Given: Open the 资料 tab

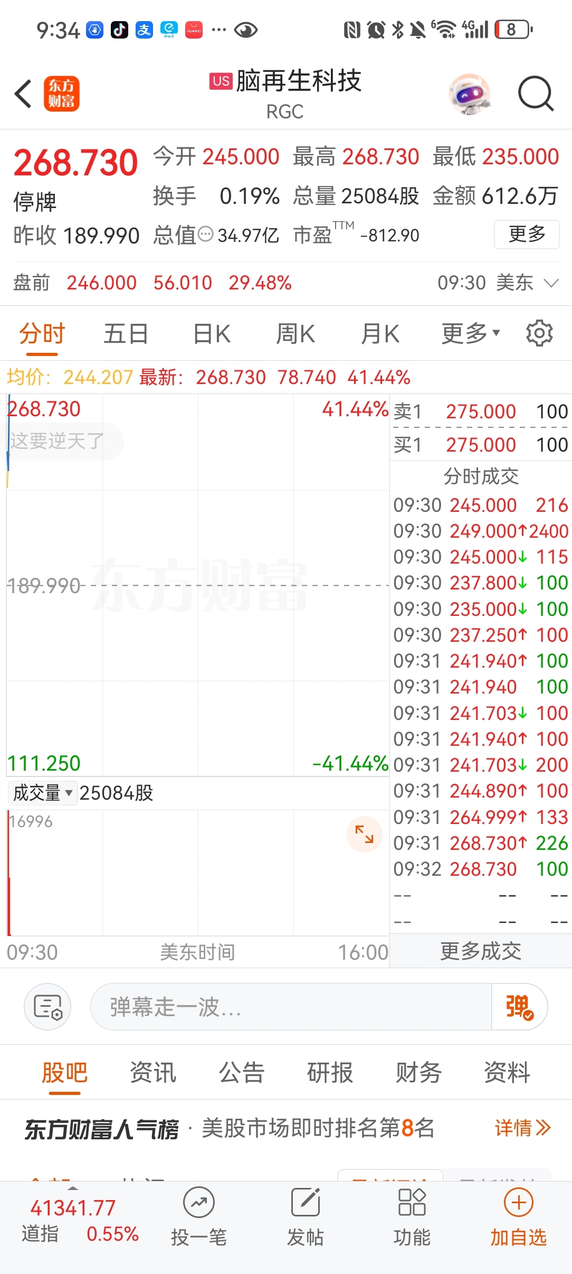Looking at the screenshot, I should point(507,1073).
